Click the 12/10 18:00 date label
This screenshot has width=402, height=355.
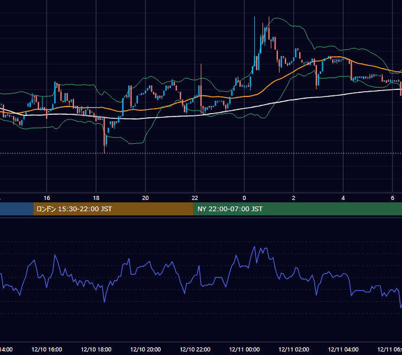96,349
